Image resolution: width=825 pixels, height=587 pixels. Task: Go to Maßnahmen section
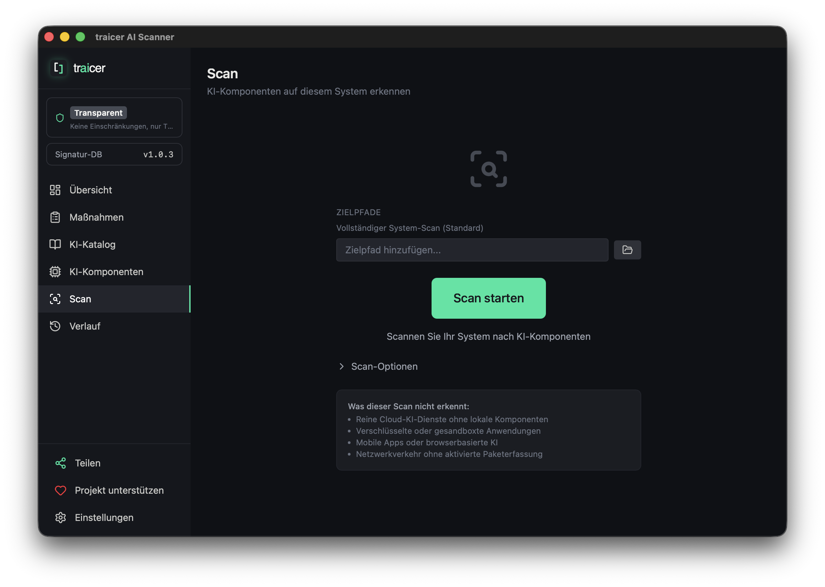point(114,217)
